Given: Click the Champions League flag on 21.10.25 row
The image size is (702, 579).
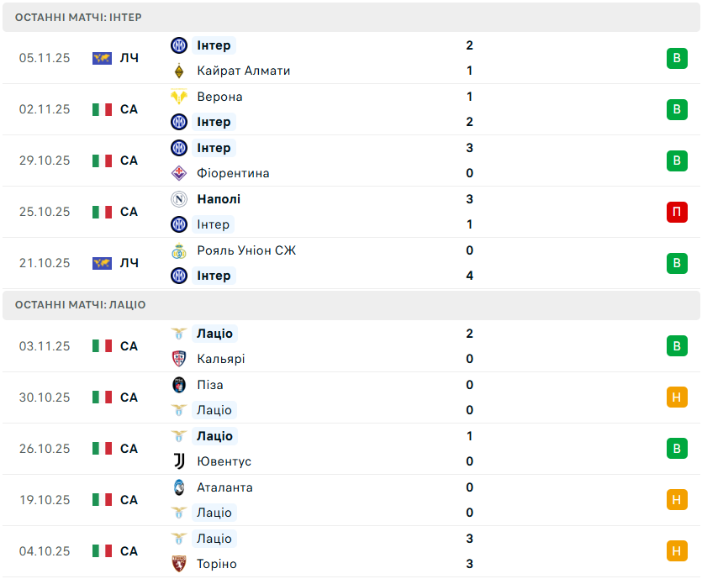Looking at the screenshot, I should click(102, 263).
